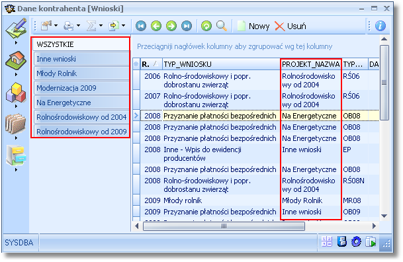Go to previous record
Screen dimensions: 403x262
(156, 26)
